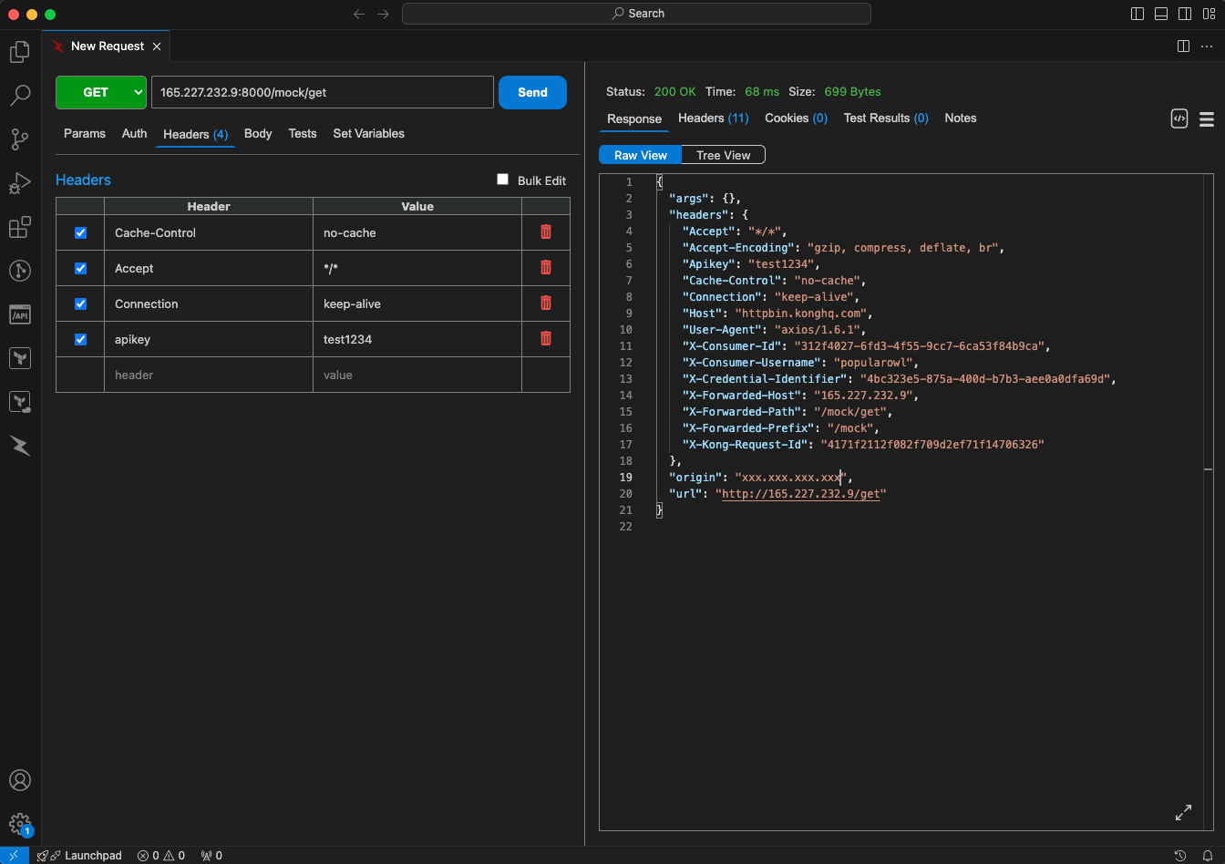Delete the Accept header row
The height and width of the screenshot is (864, 1225).
tap(546, 267)
